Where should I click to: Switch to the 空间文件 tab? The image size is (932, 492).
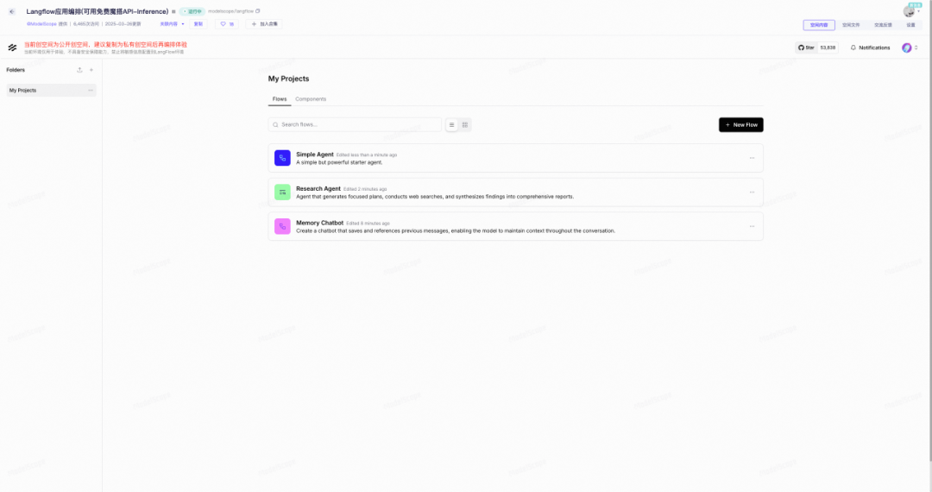851,25
